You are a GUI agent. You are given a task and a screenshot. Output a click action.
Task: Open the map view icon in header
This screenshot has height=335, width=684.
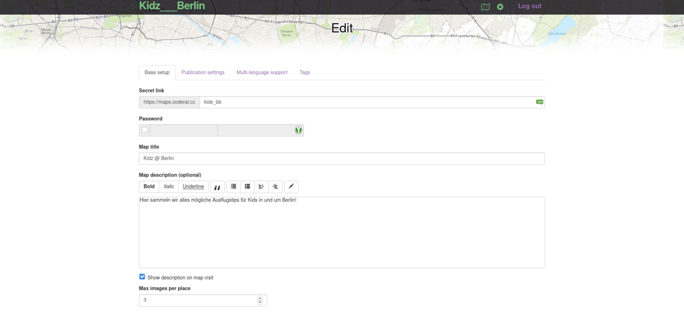point(485,7)
